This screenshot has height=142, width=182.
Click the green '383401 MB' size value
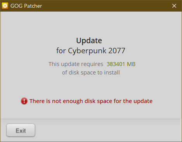point(121,64)
